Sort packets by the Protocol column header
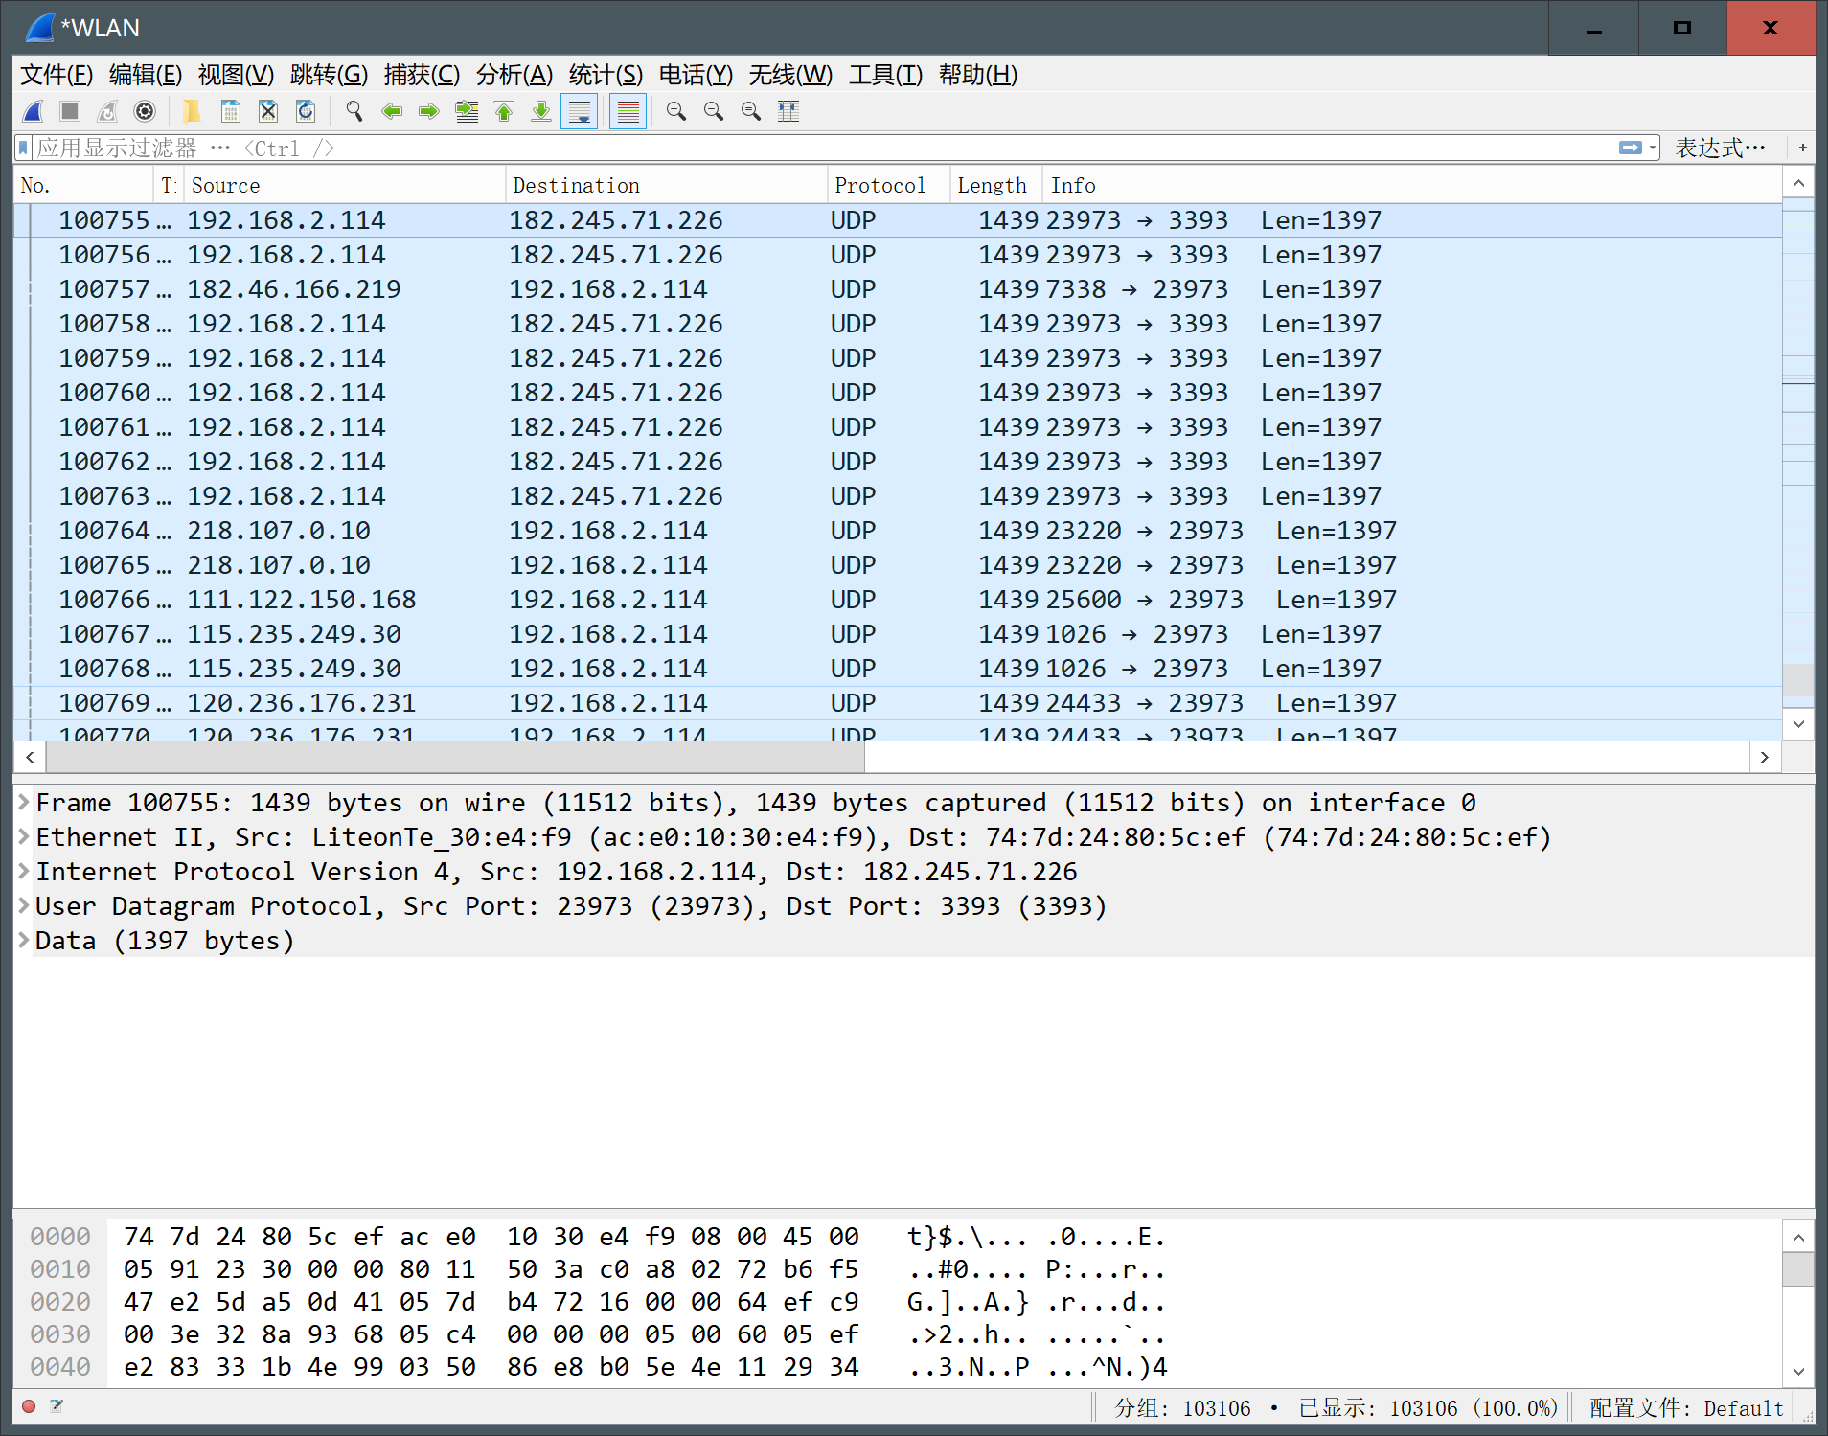 click(880, 185)
